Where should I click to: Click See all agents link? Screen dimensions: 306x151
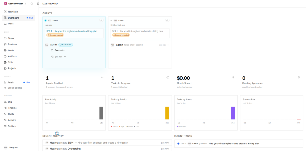coord(15,88)
